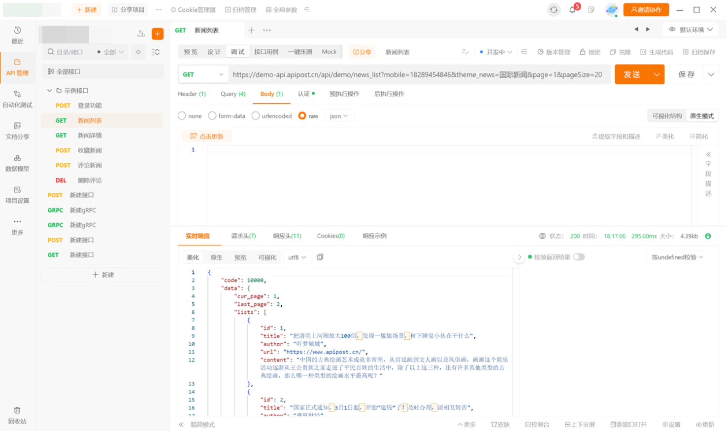Open Cookie管理器 at top
Viewport: 727px width, 431px height.
(x=193, y=9)
